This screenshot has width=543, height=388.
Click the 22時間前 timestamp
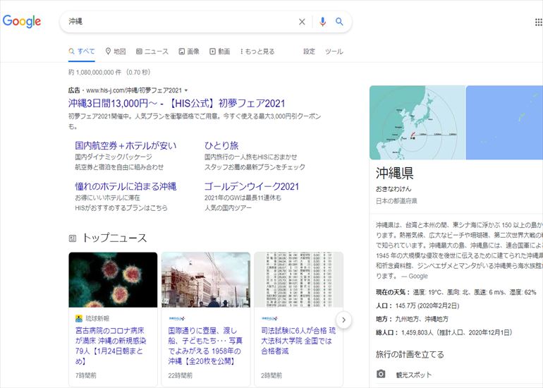click(180, 375)
